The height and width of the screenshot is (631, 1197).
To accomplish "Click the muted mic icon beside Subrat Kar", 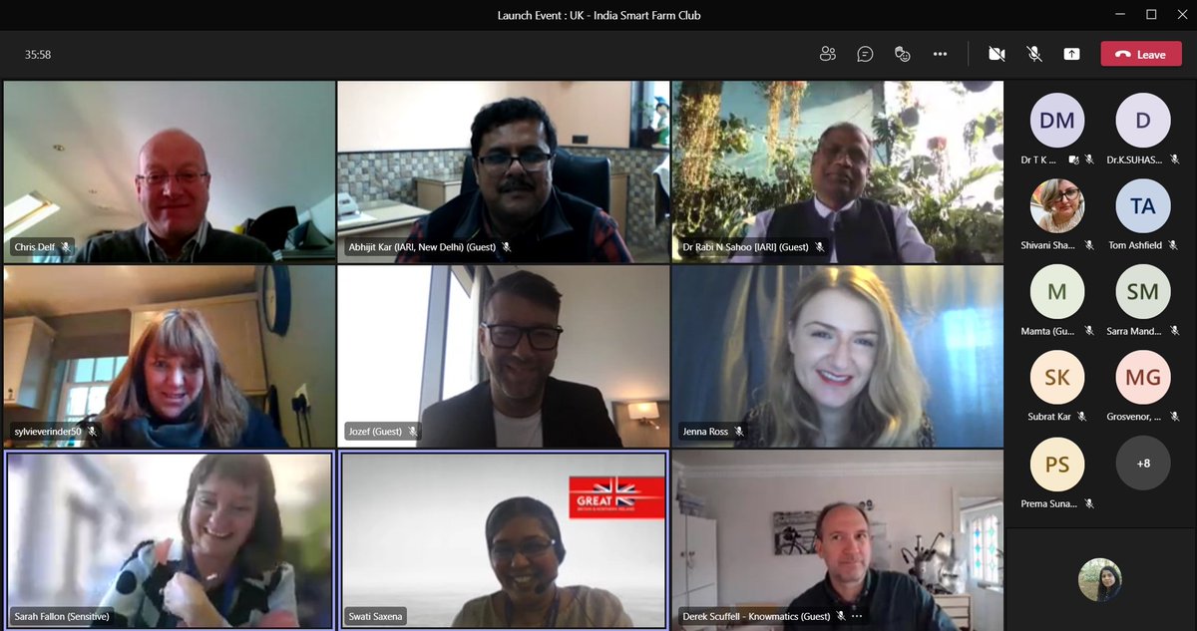I will click(x=1081, y=416).
